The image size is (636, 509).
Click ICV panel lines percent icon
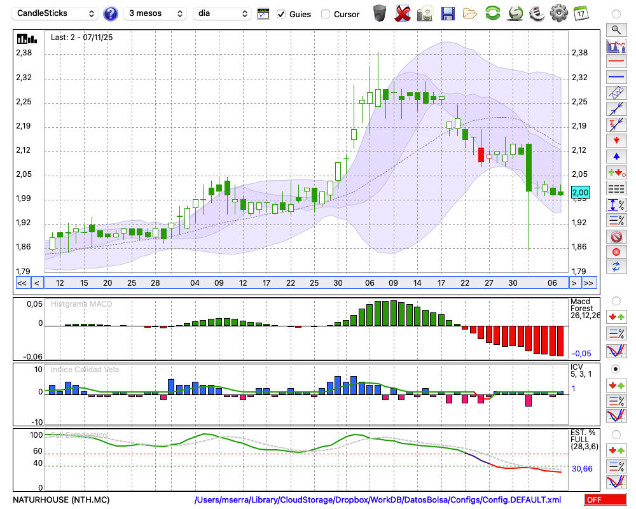point(616,401)
